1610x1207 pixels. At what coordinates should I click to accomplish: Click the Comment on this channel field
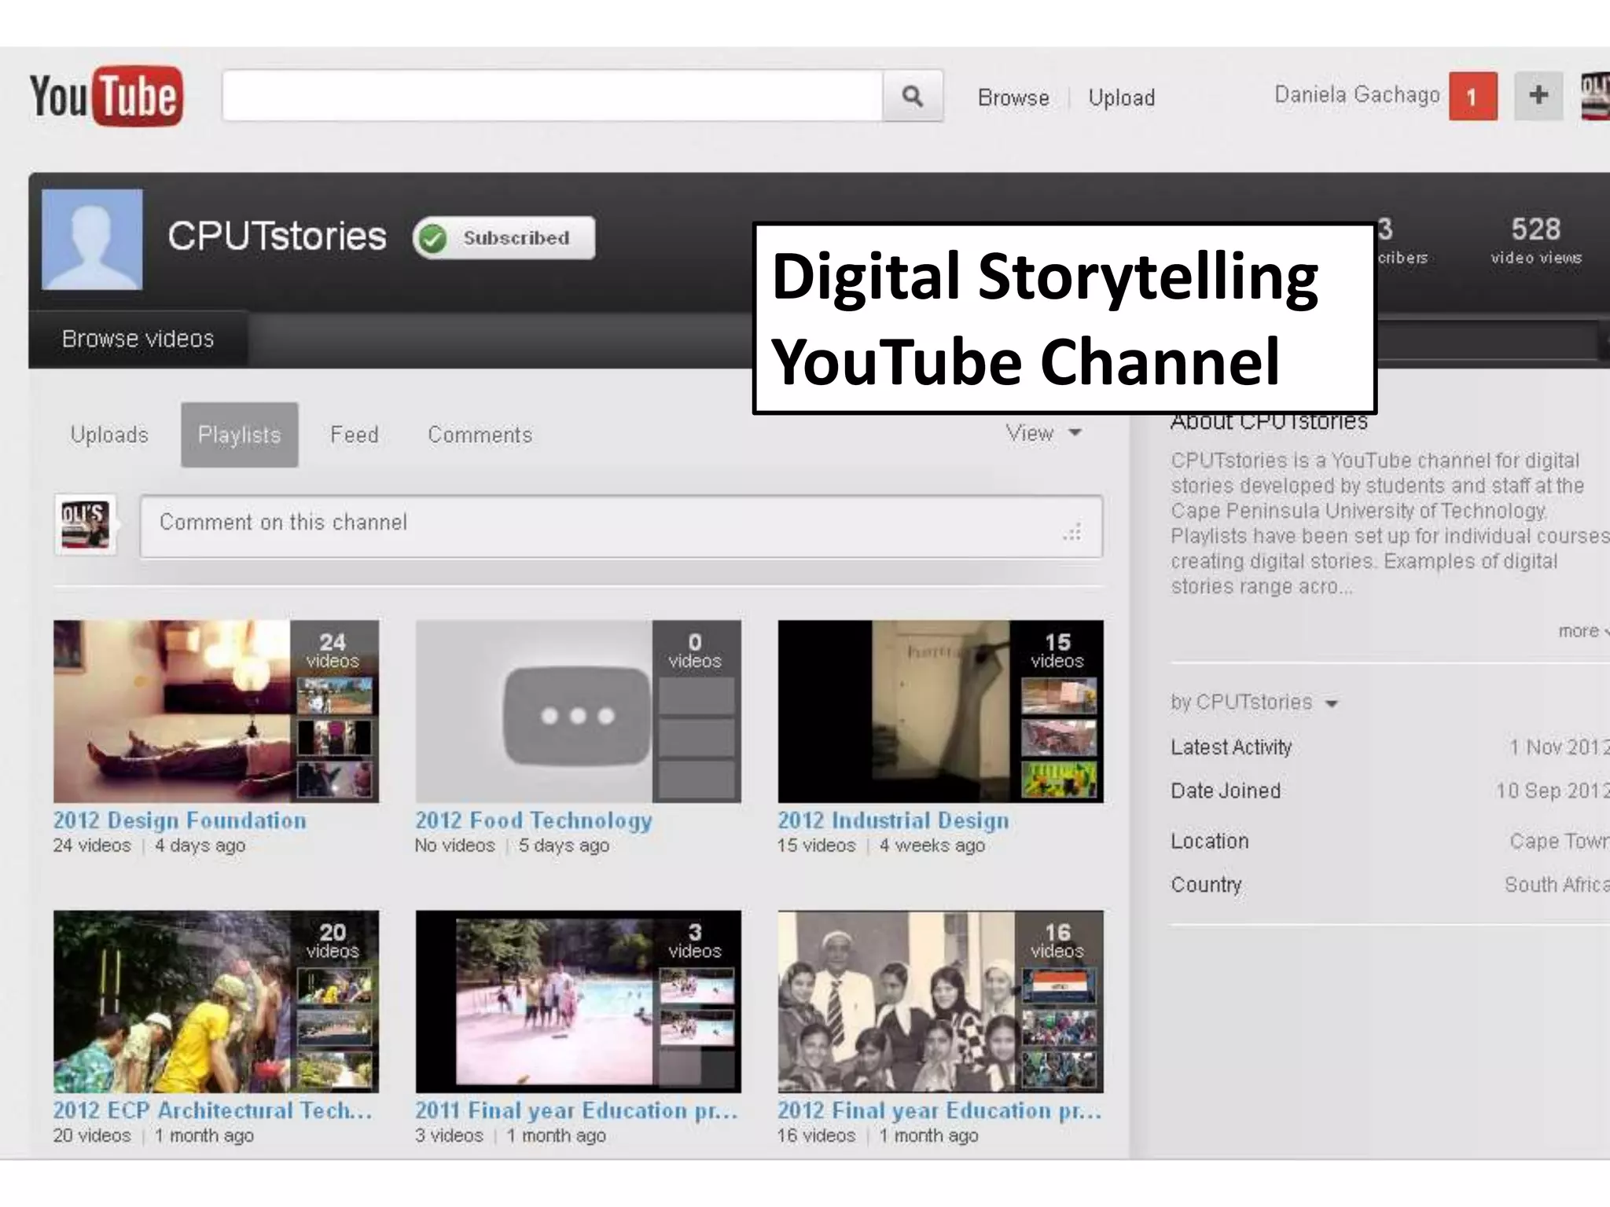(x=621, y=526)
